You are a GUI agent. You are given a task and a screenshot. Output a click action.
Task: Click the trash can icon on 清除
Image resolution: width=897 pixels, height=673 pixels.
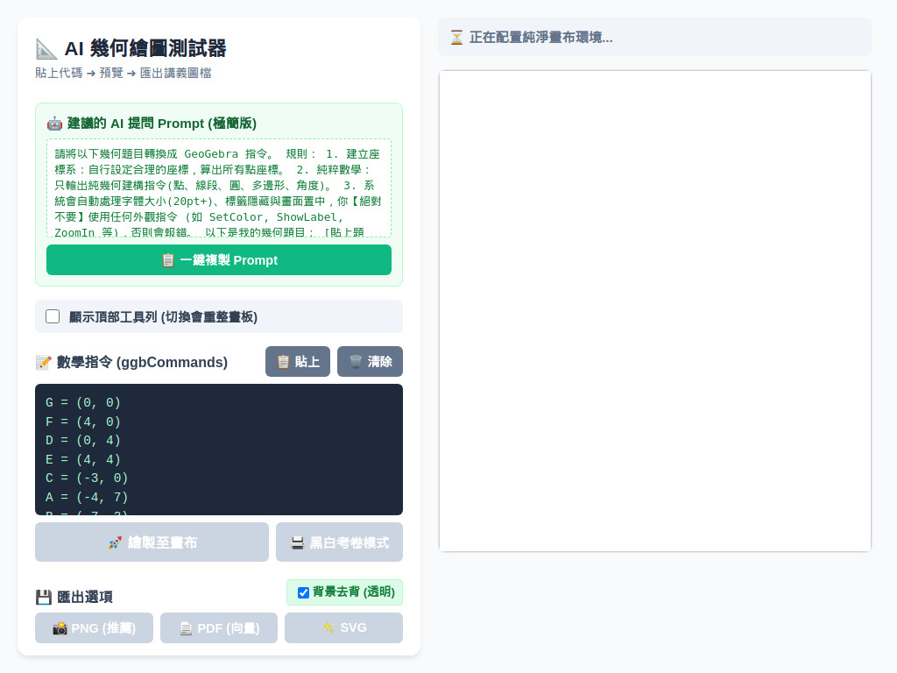(356, 362)
